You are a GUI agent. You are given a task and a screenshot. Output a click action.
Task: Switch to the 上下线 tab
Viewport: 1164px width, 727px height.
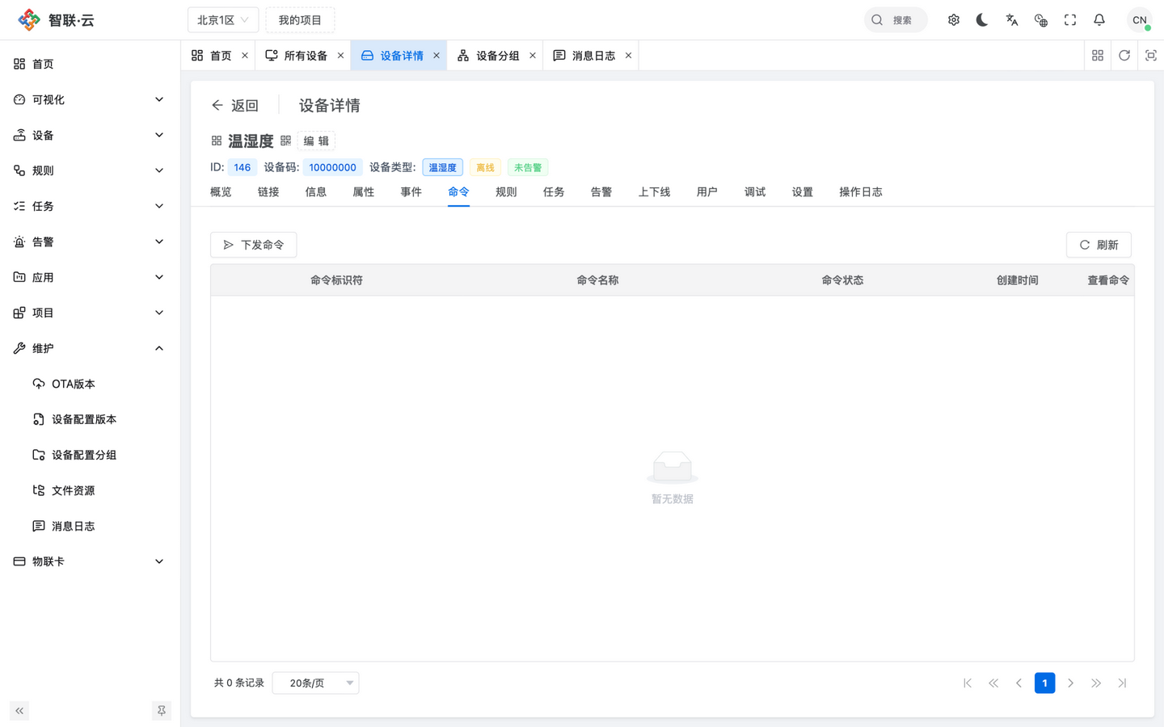(x=654, y=192)
